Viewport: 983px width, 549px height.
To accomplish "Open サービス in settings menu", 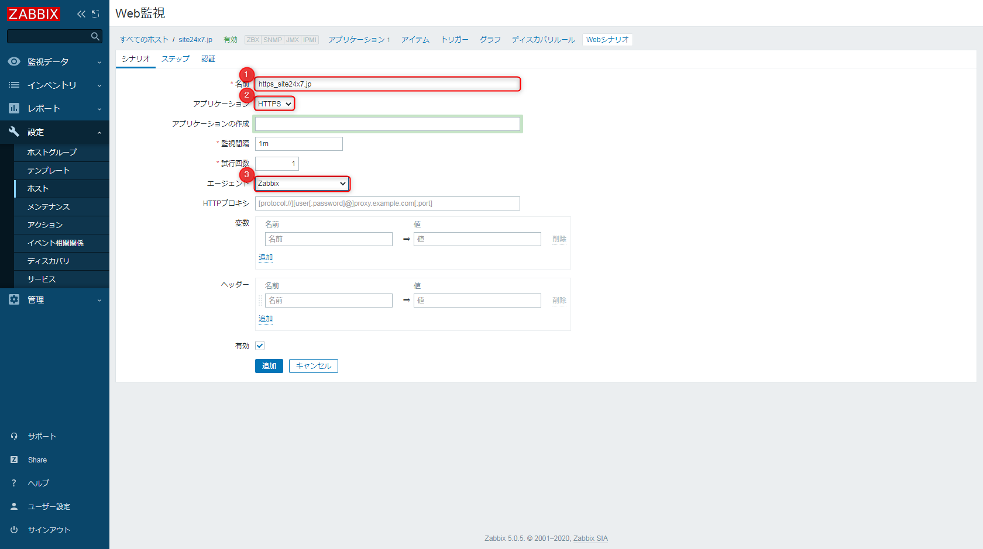I will tap(61, 279).
